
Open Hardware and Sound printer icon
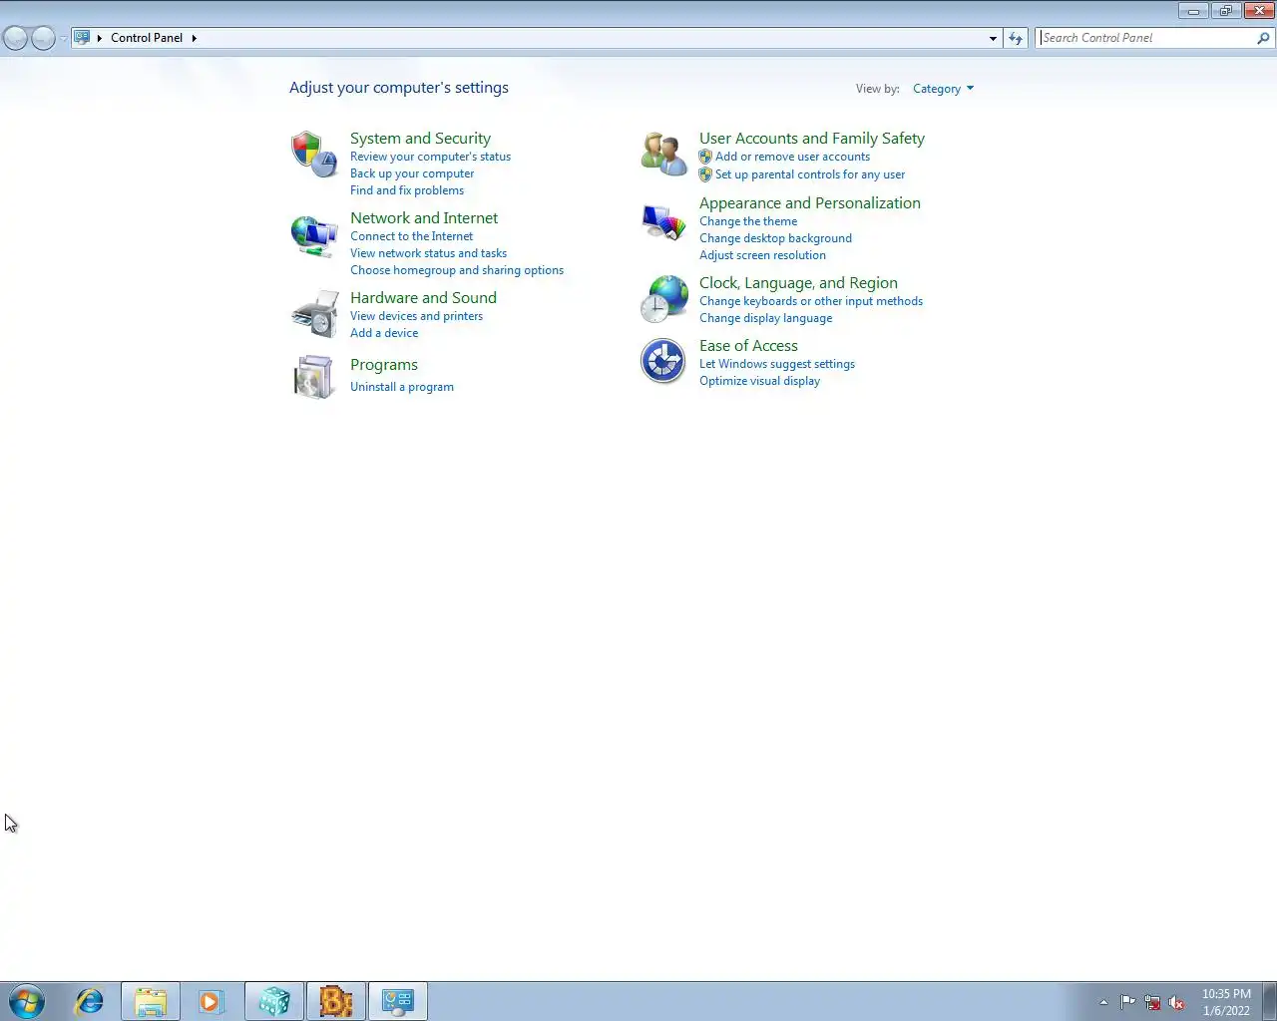point(314,314)
